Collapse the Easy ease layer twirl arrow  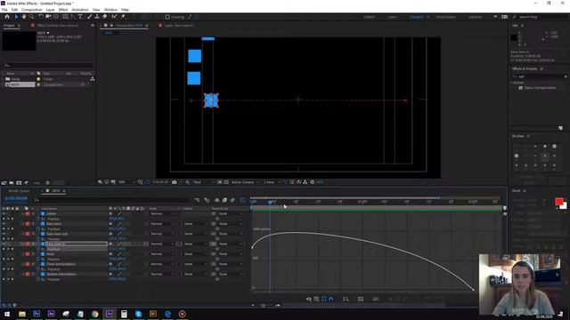click(x=23, y=224)
